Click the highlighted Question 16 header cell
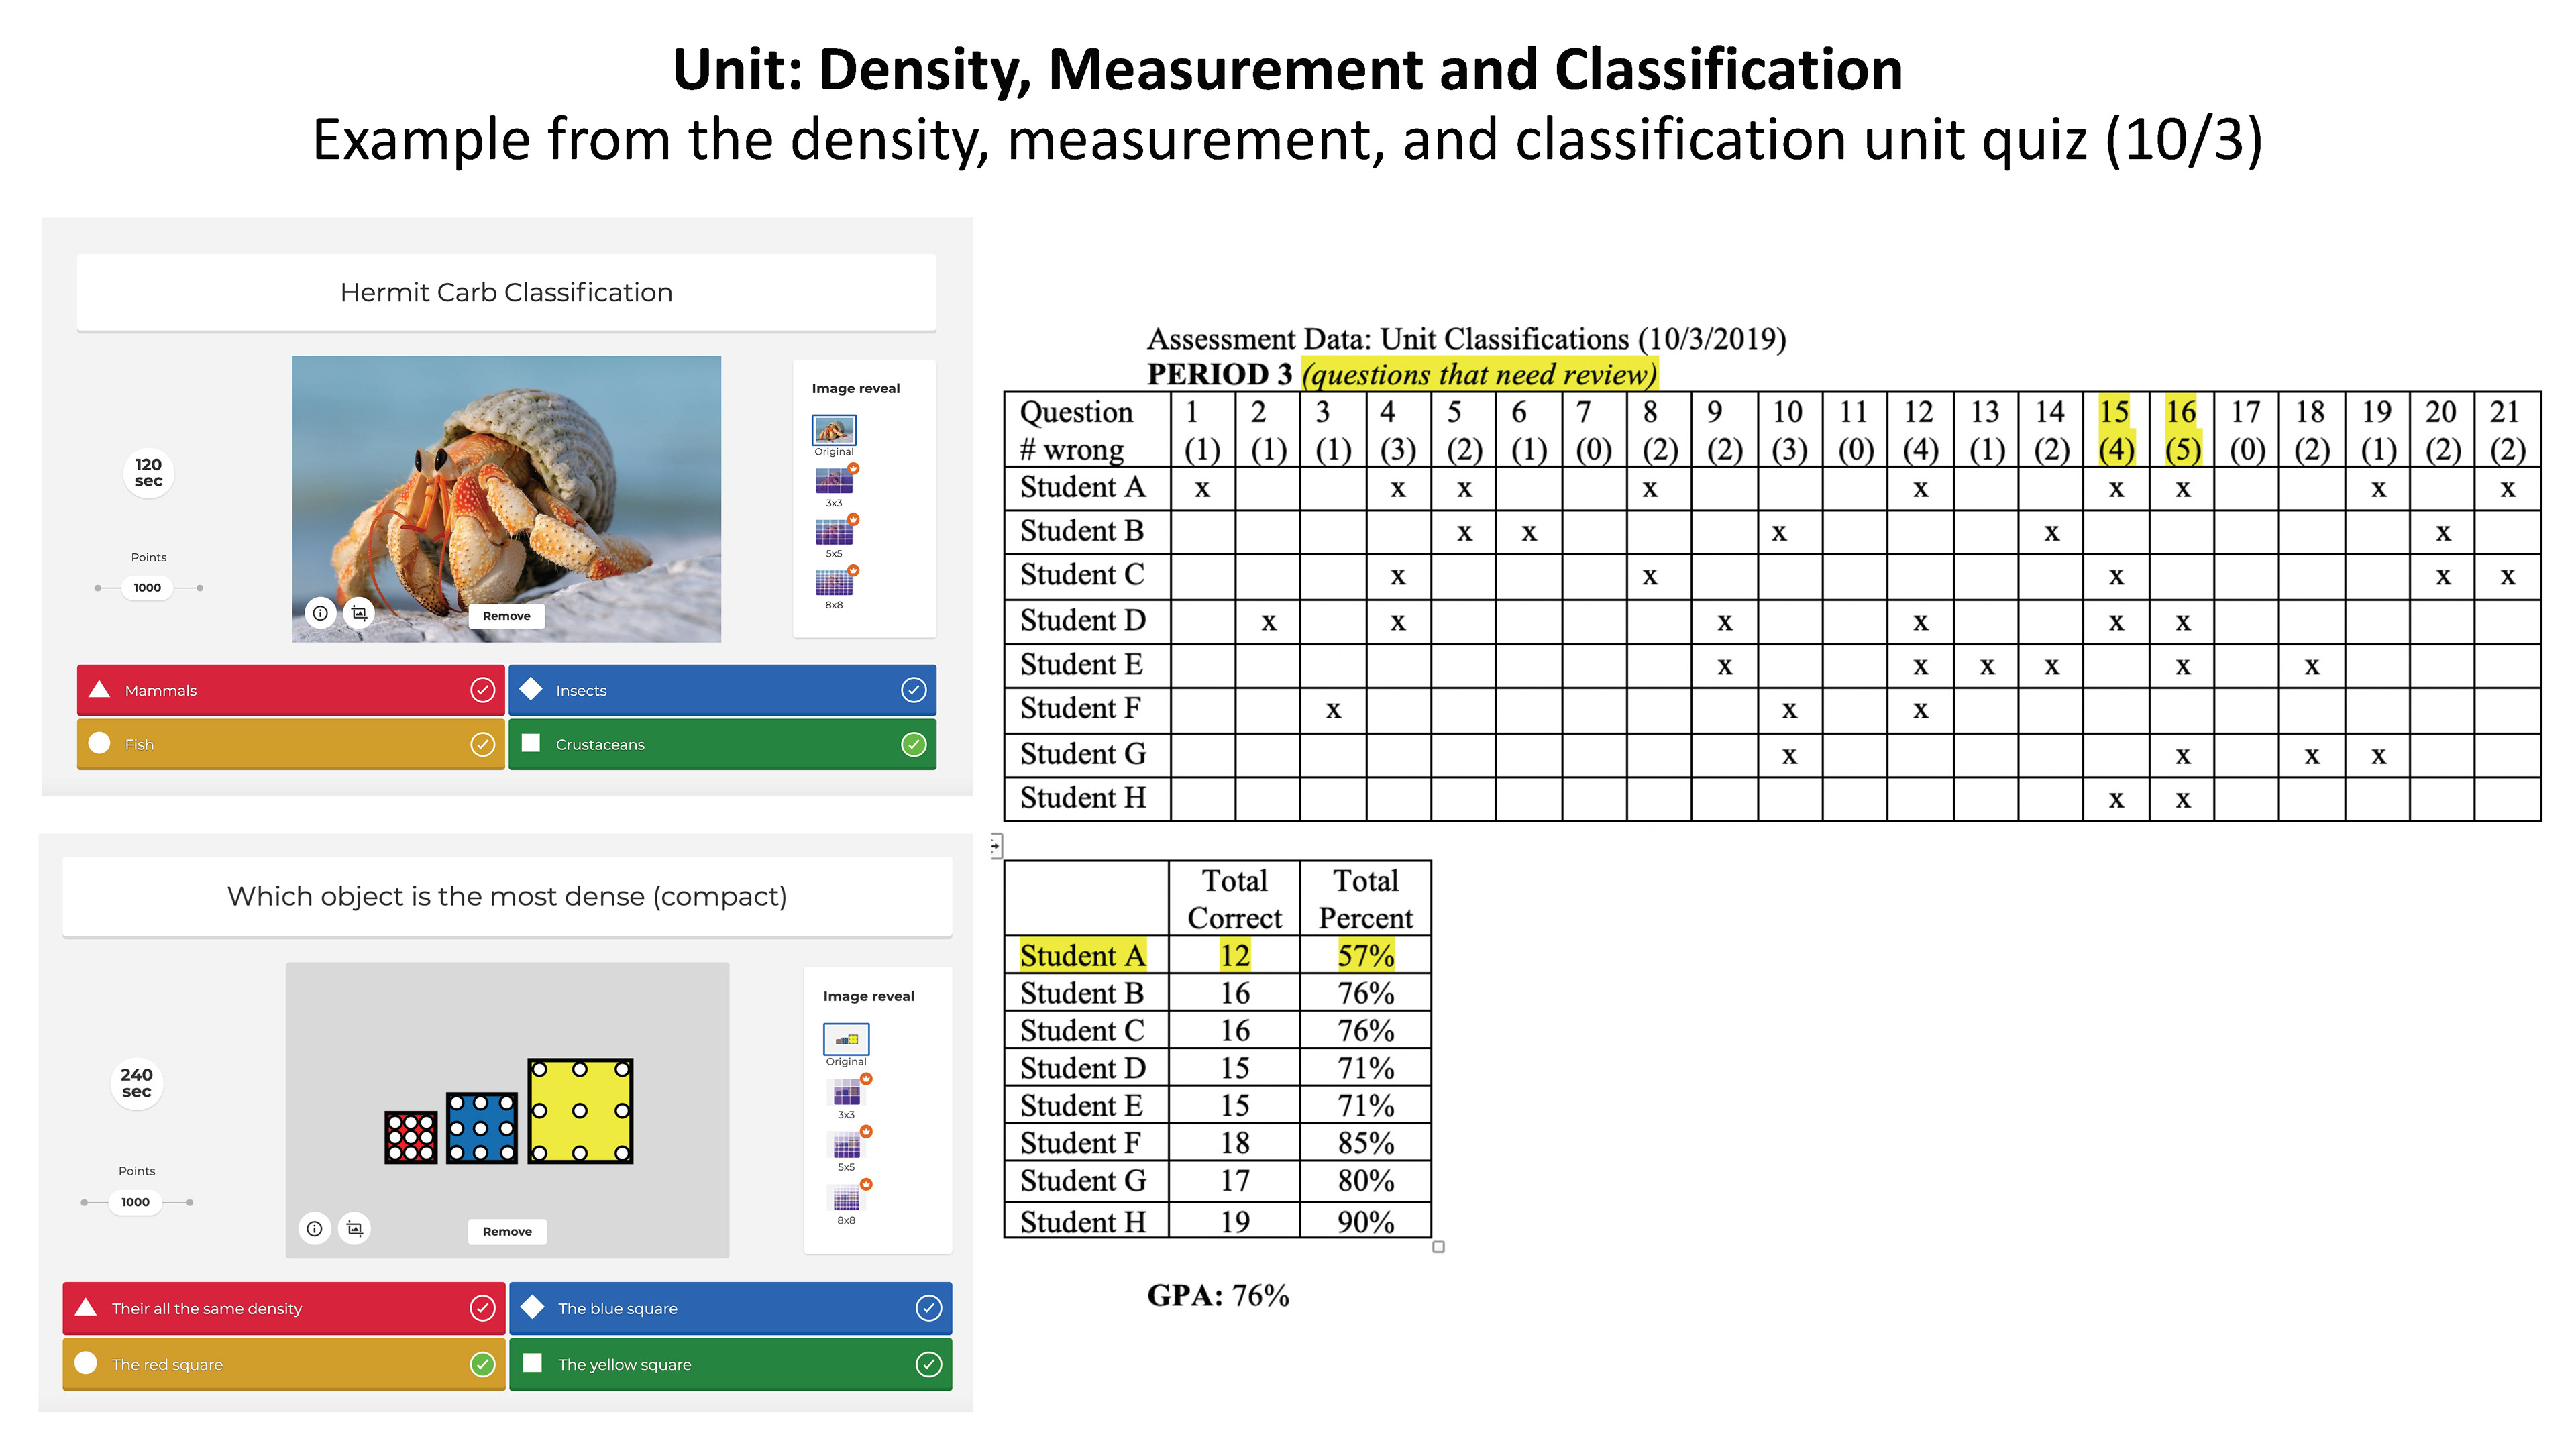 (x=2182, y=430)
